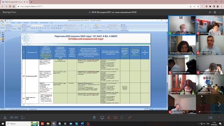The height and width of the screenshot is (126, 224).
Task: Copy meeting link icon in header
Action: click(210, 12)
